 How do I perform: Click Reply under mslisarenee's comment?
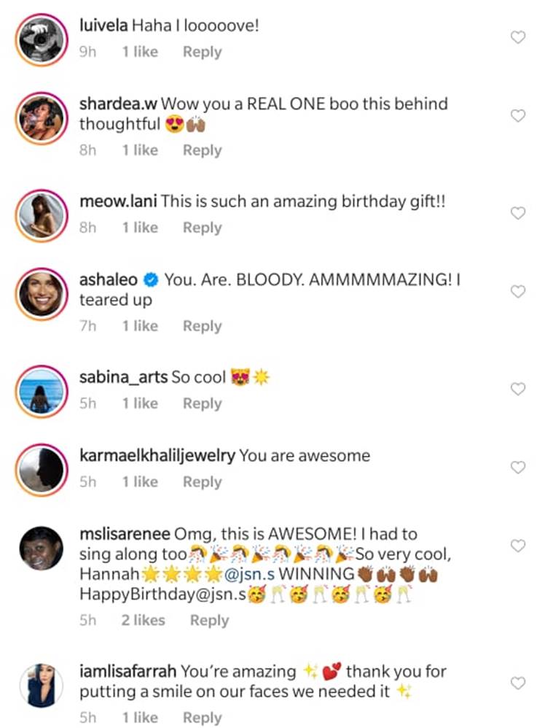point(209,620)
